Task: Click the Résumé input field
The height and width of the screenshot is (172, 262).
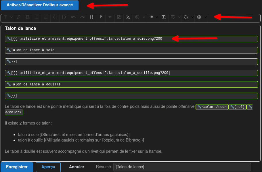Action: pos(182,167)
